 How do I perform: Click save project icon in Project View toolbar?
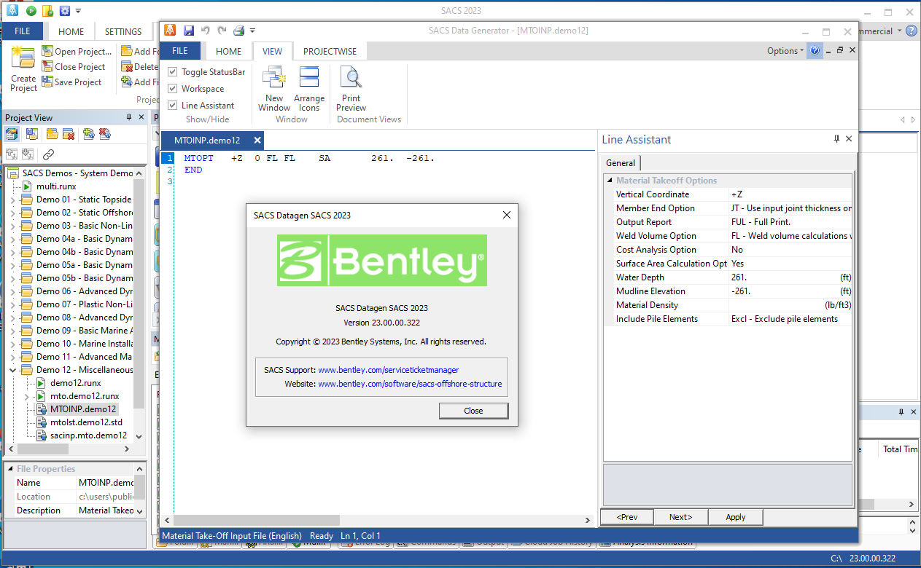pyautogui.click(x=31, y=134)
